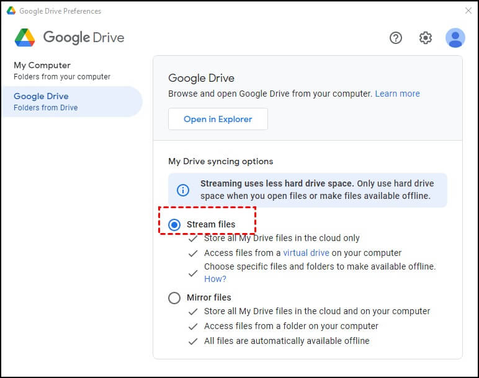Click the 'Streaming uses less hard drive space' notice
The width and height of the screenshot is (479, 378).
[x=308, y=190]
